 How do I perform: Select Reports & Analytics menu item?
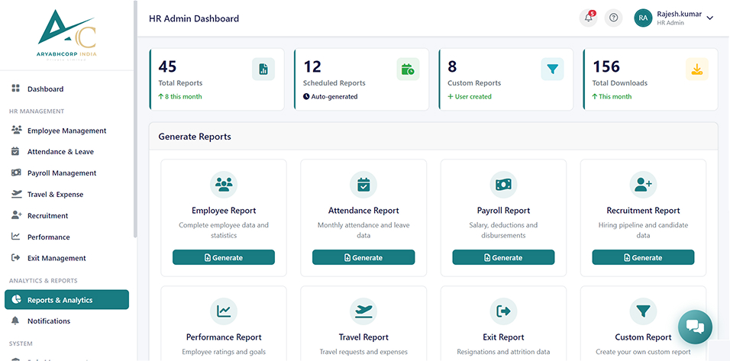[x=66, y=300]
